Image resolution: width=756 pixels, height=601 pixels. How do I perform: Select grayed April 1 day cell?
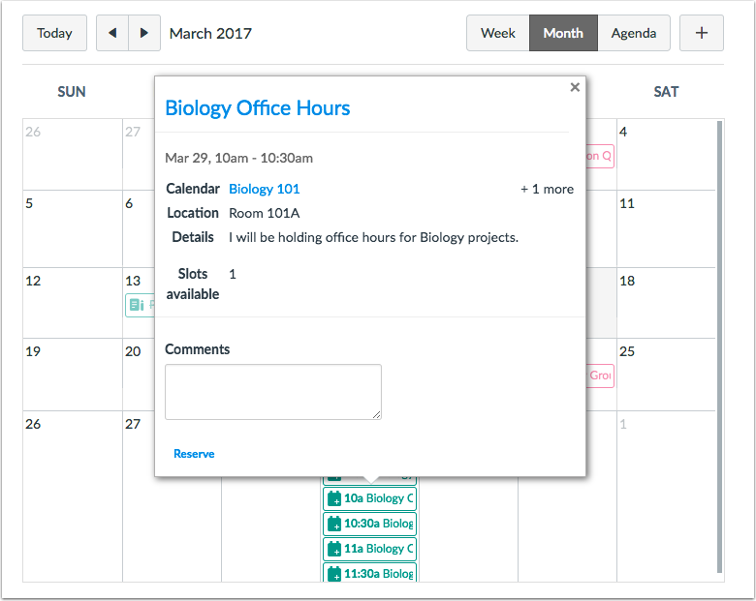point(666,496)
